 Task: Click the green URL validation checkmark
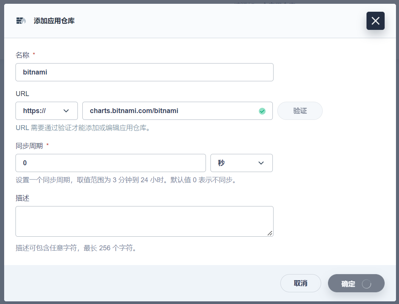(x=262, y=111)
